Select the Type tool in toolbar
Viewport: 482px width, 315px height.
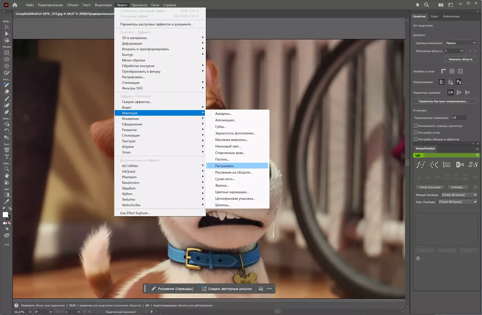point(7,157)
